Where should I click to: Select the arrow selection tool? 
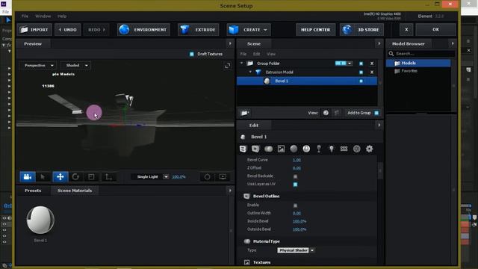(x=43, y=177)
